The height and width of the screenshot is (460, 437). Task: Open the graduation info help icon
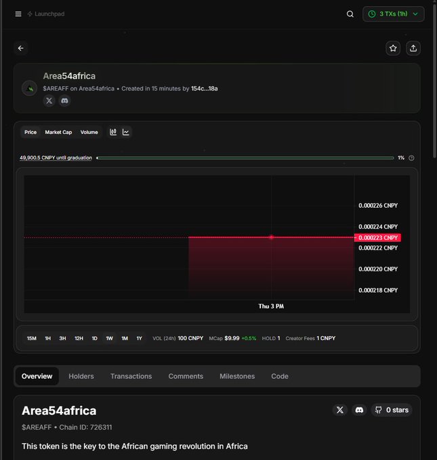(411, 158)
